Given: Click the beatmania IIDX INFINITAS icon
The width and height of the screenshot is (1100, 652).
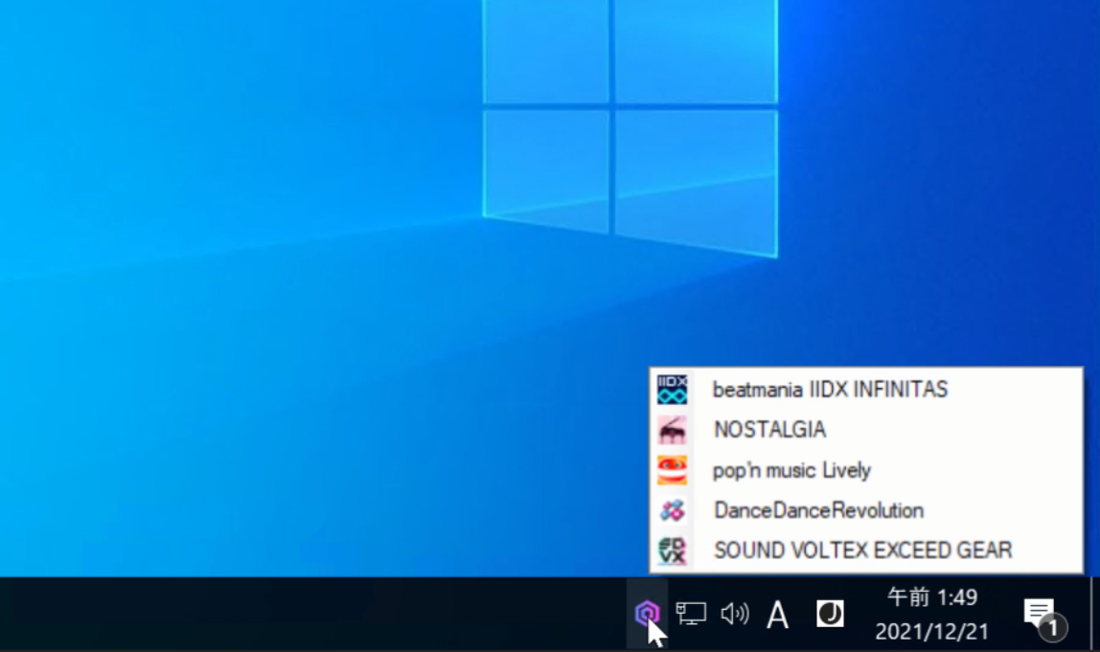Looking at the screenshot, I should (x=672, y=389).
